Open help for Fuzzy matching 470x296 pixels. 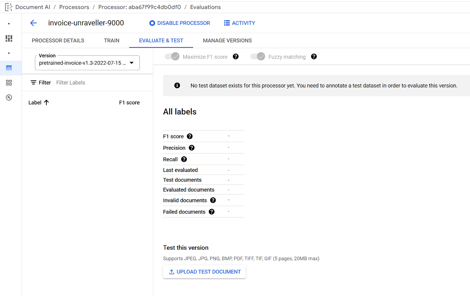[x=314, y=57]
